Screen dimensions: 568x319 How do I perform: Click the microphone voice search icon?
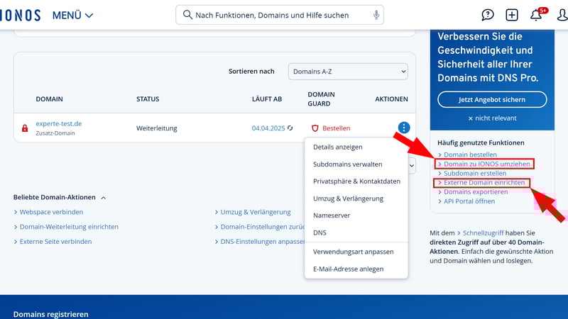[376, 15]
